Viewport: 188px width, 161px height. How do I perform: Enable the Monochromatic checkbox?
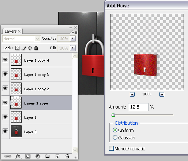(x=111, y=149)
